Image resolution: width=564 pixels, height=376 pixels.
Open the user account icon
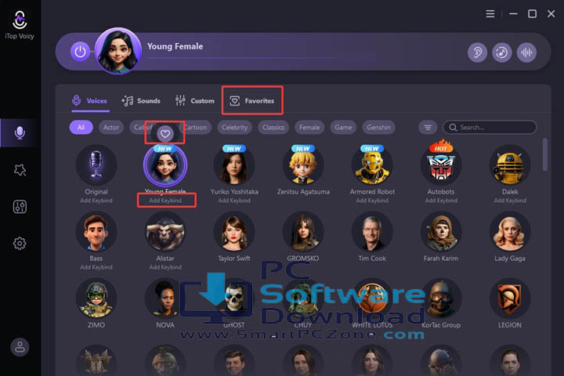point(20,347)
